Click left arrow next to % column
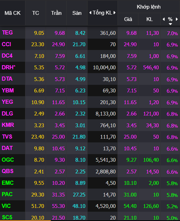 click(164, 19)
